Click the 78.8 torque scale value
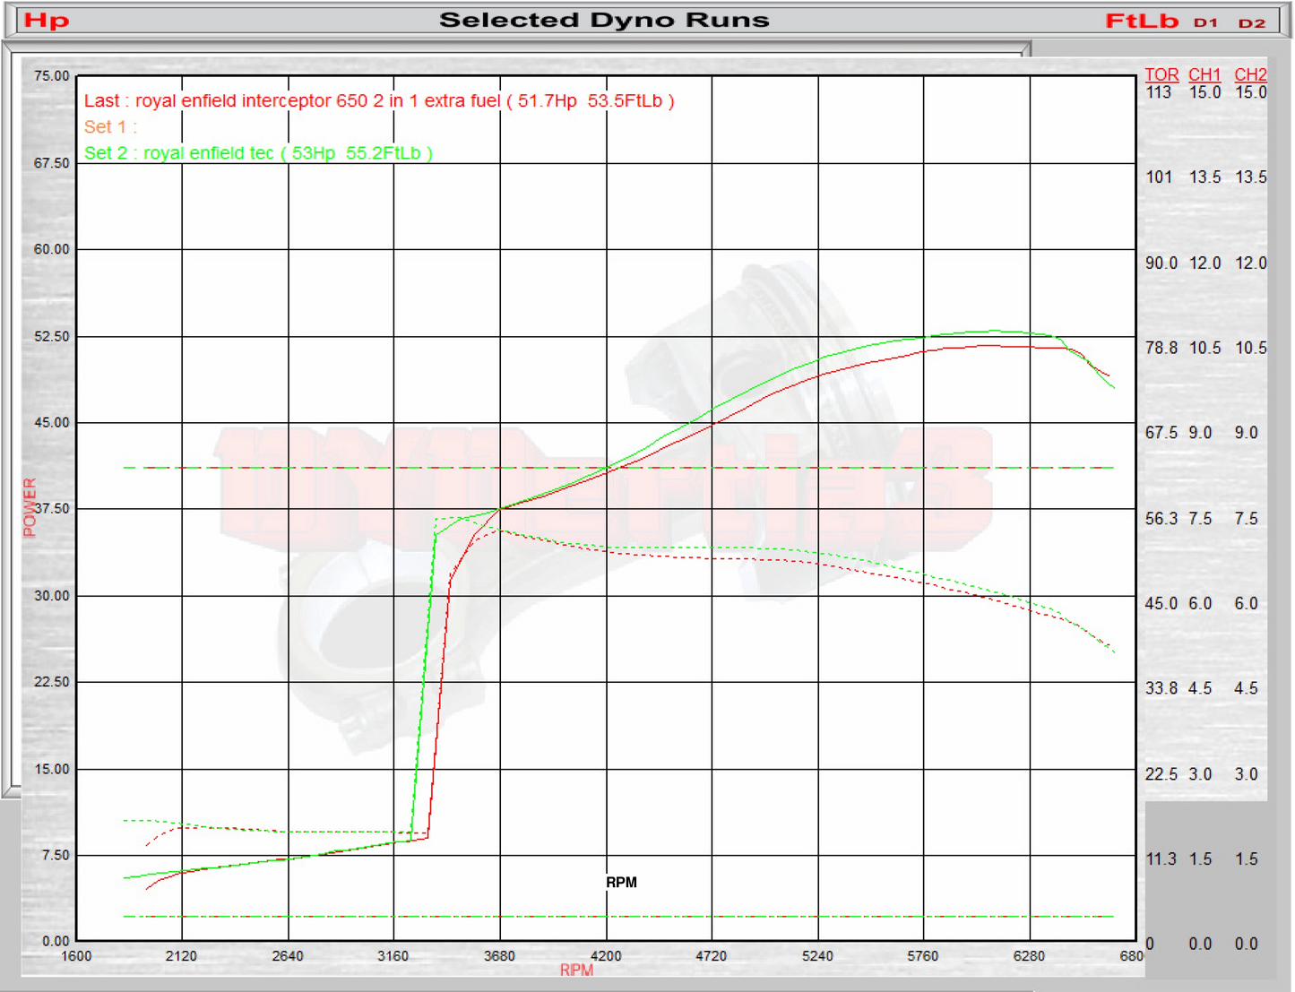1295x992 pixels. 1161,348
